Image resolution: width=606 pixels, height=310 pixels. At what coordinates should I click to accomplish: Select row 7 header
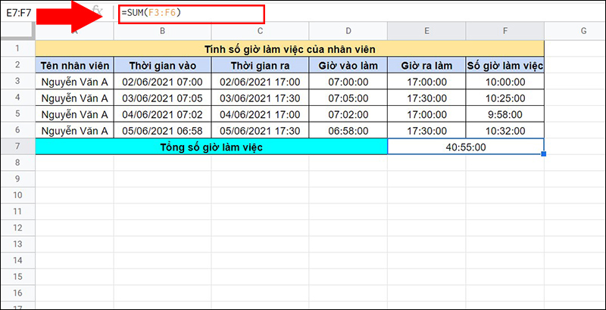click(17, 147)
